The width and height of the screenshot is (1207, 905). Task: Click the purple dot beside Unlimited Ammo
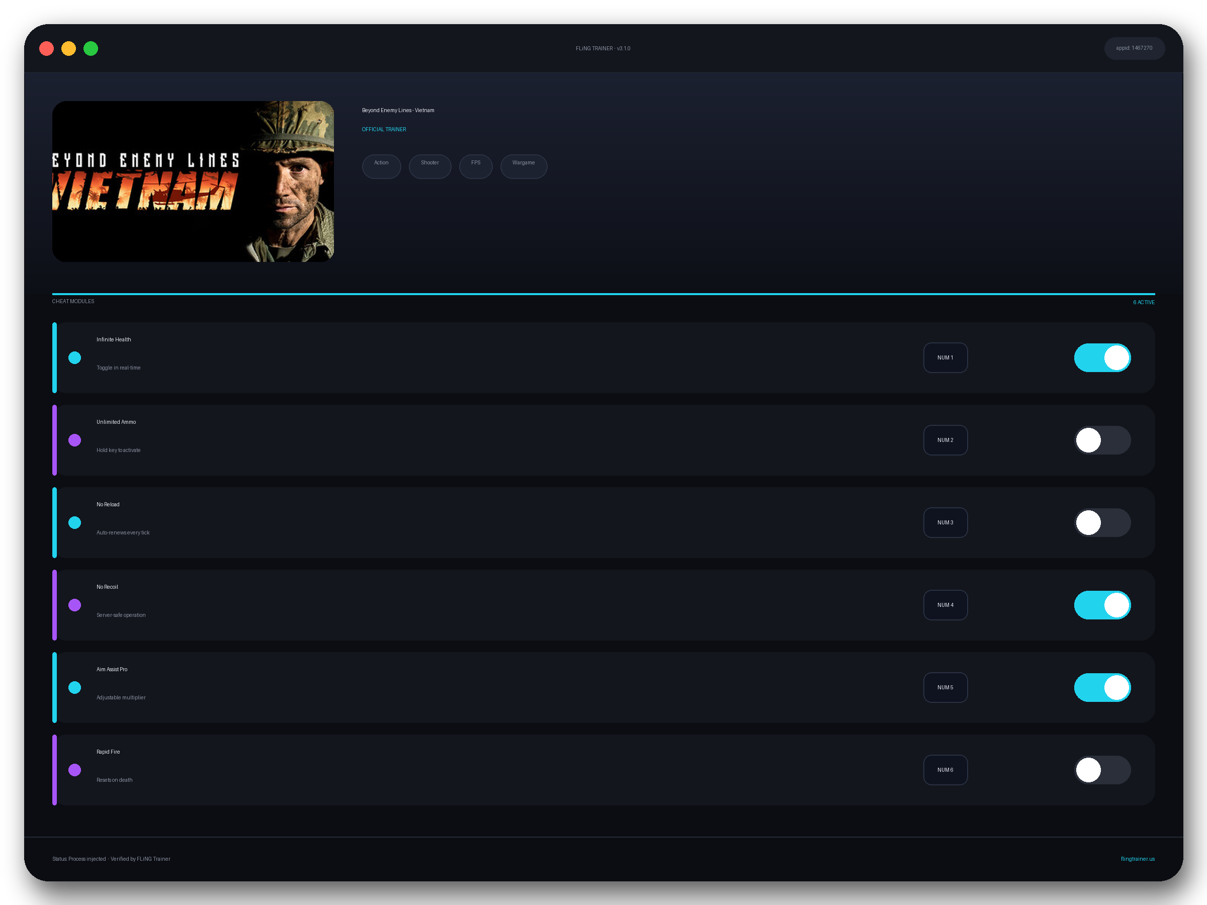tap(75, 440)
